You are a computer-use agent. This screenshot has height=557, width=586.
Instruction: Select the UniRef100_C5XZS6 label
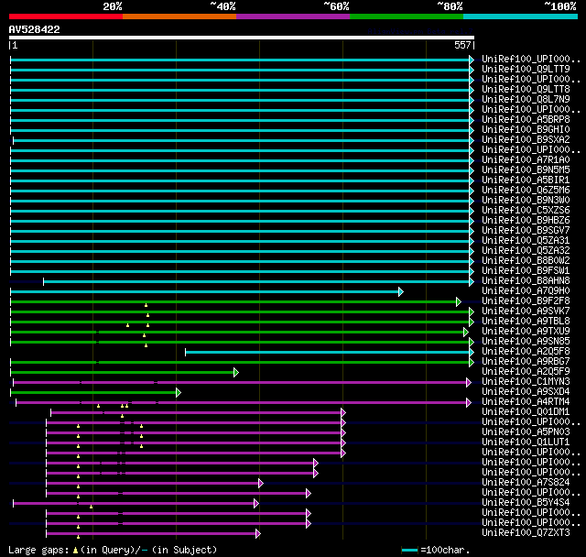coord(526,211)
